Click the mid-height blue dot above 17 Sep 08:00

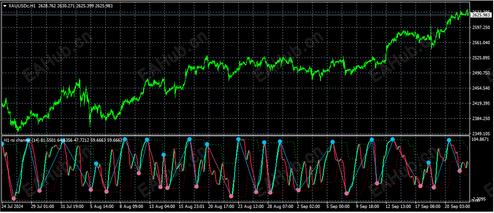click(428, 162)
